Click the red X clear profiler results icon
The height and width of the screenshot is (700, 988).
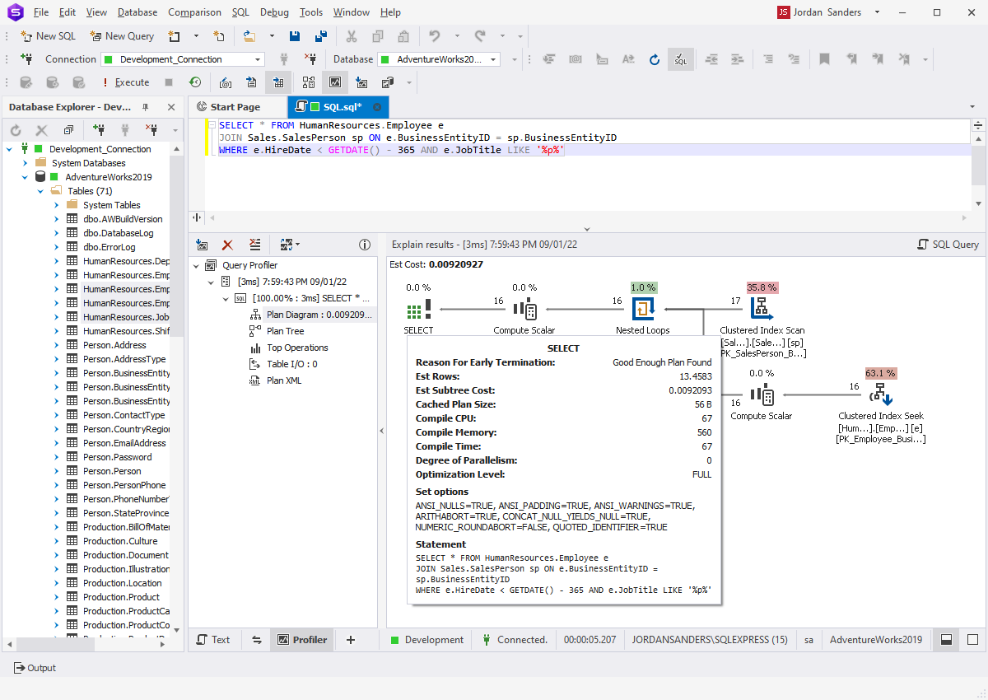pyautogui.click(x=228, y=245)
